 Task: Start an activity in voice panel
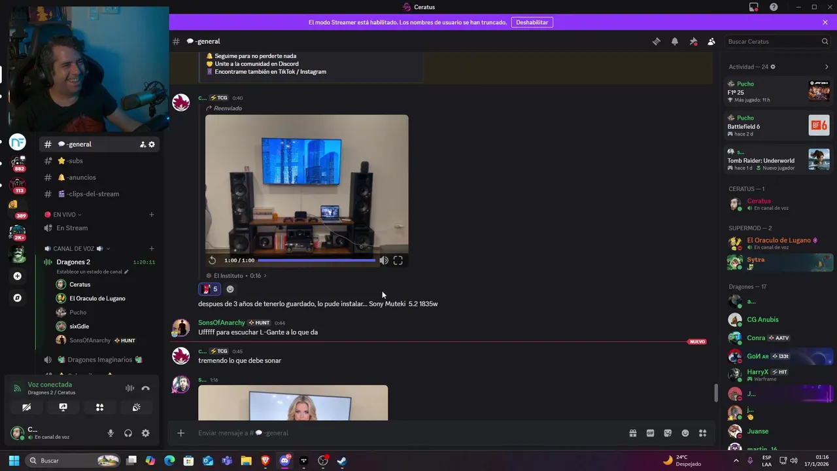click(99, 407)
